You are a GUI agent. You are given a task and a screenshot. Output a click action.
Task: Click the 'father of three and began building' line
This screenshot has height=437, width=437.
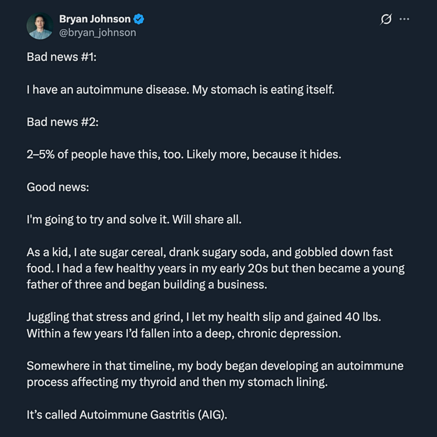[x=147, y=285]
